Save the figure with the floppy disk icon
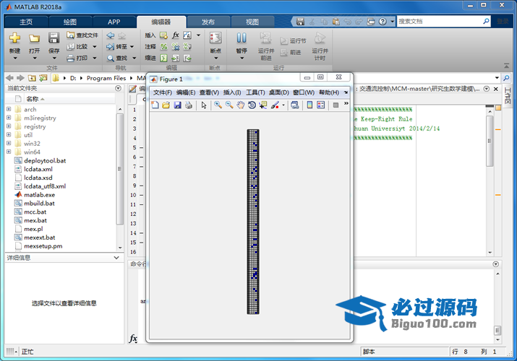This screenshot has width=517, height=361. click(177, 105)
